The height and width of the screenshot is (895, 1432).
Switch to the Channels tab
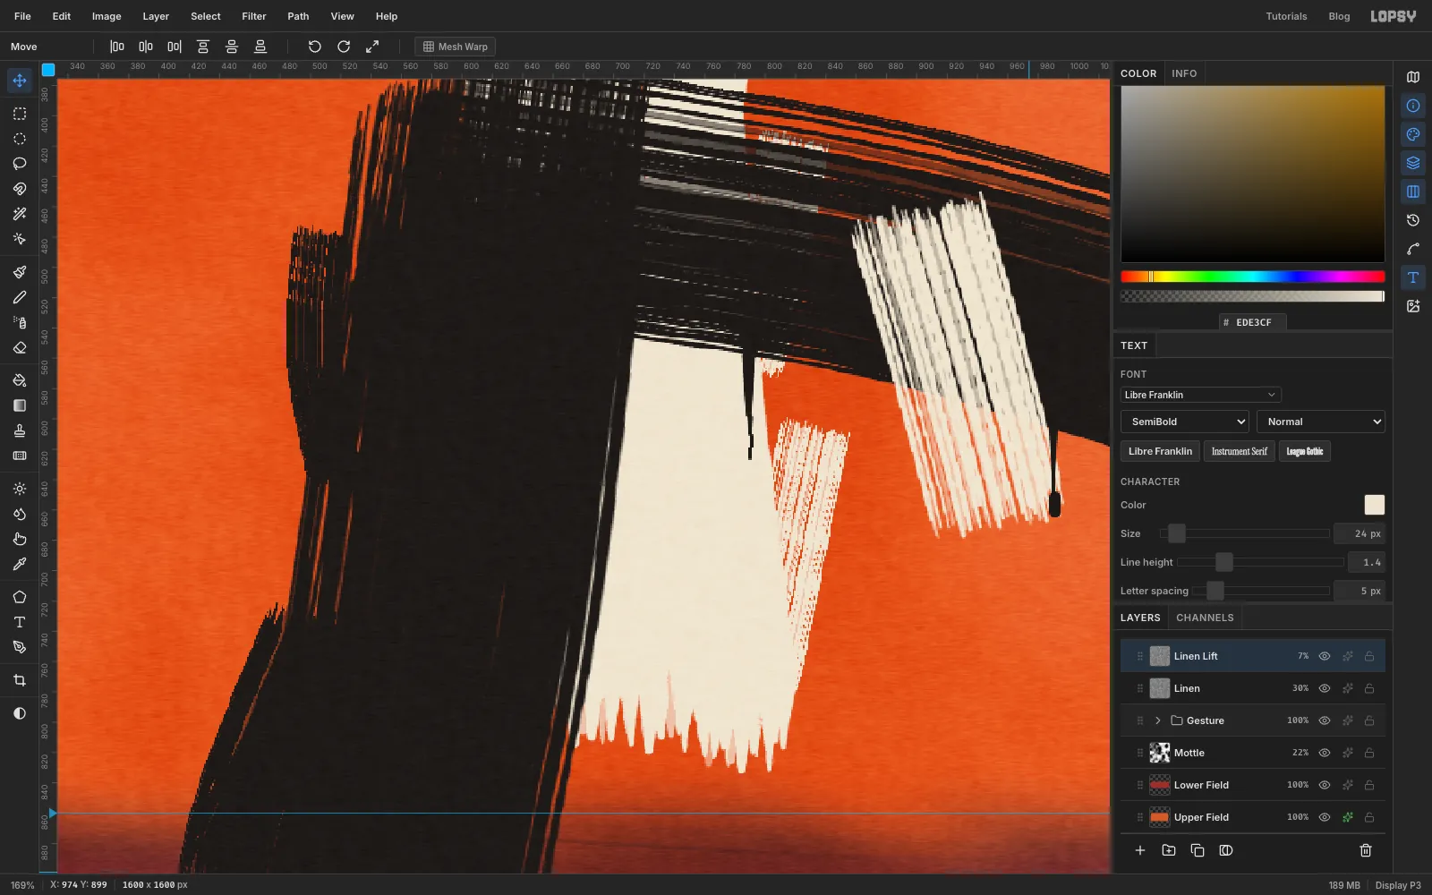[1205, 618]
